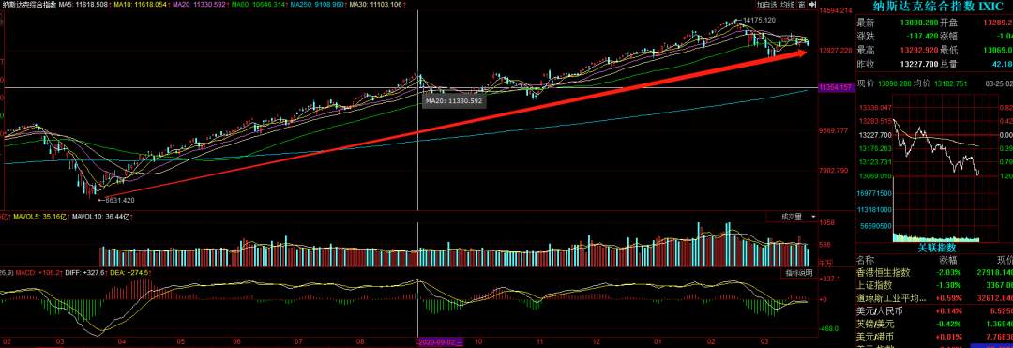Click the 涨幅 column header in related indices
1013x348 pixels.
(947, 260)
